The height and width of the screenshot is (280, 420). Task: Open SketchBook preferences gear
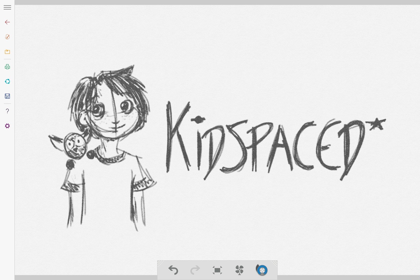tap(7, 126)
